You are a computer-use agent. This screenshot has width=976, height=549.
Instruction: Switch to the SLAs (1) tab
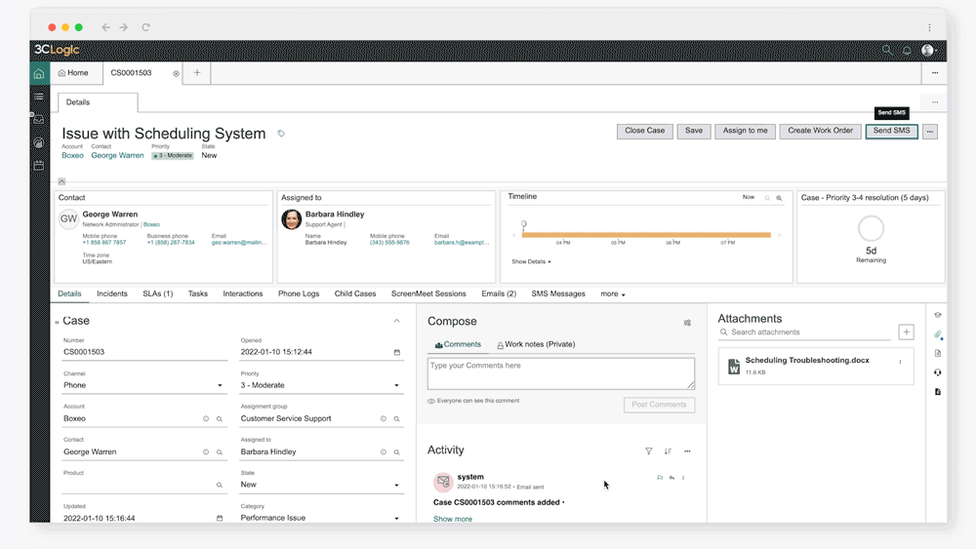click(157, 294)
